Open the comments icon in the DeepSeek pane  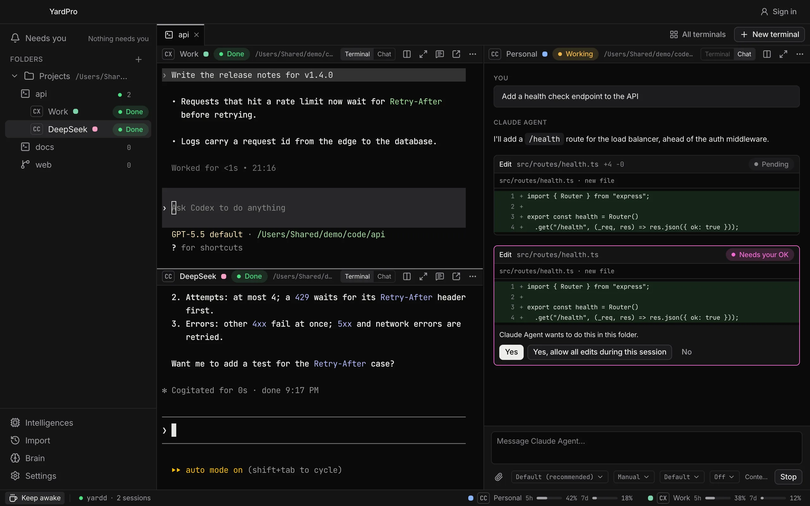click(x=439, y=276)
